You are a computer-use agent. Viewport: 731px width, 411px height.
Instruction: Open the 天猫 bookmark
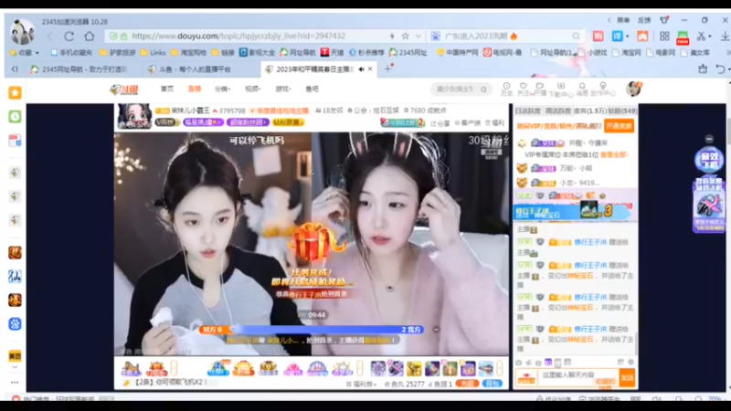coord(332,53)
